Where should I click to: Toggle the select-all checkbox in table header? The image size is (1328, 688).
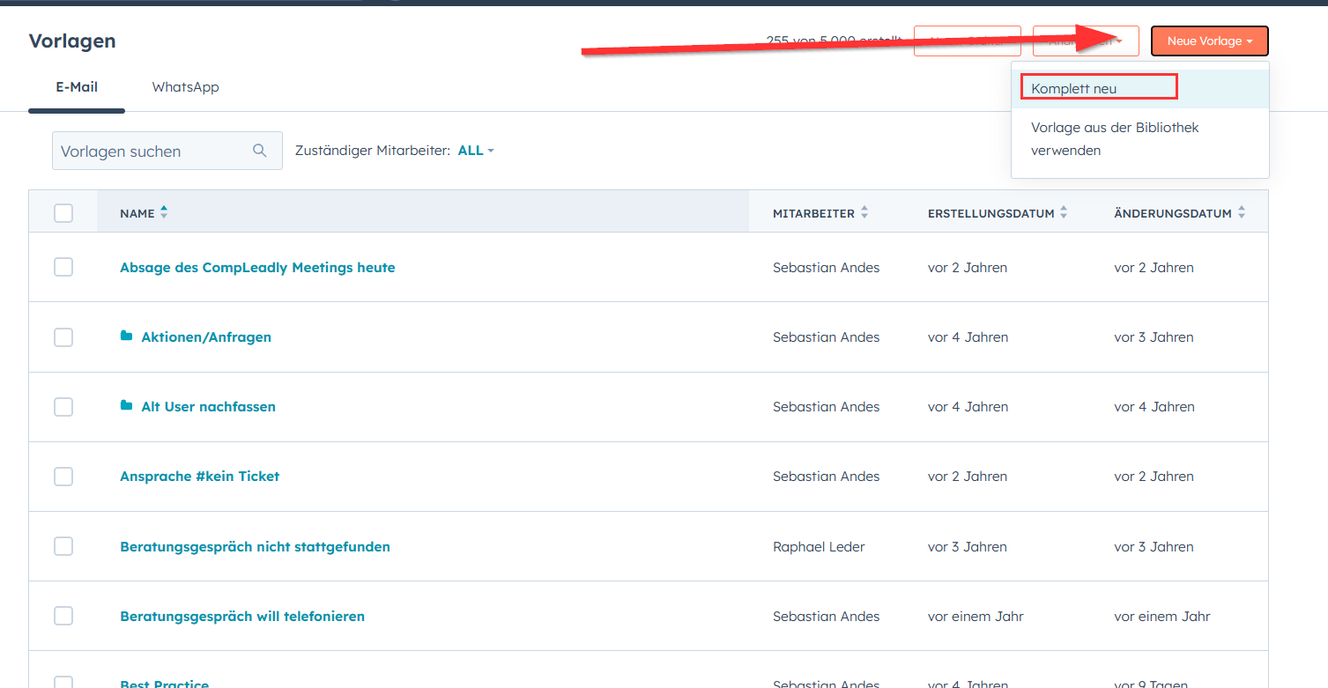63,213
